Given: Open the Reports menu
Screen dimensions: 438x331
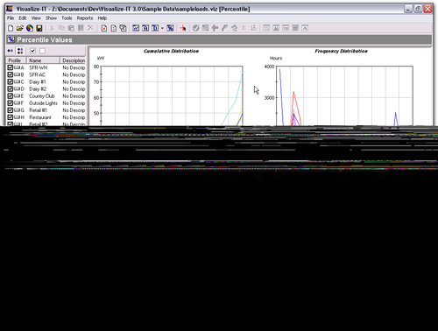Looking at the screenshot, I should pyautogui.click(x=85, y=18).
